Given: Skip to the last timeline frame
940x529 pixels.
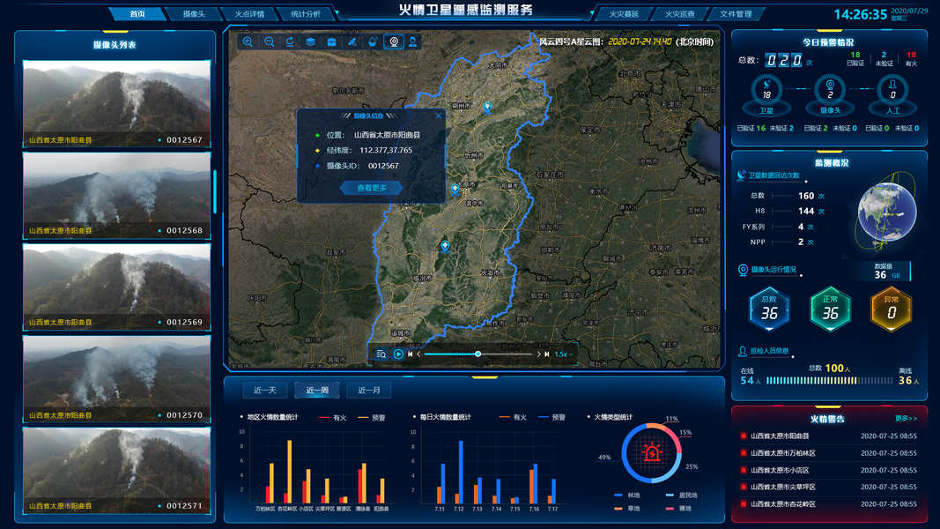Looking at the screenshot, I should coord(547,354).
